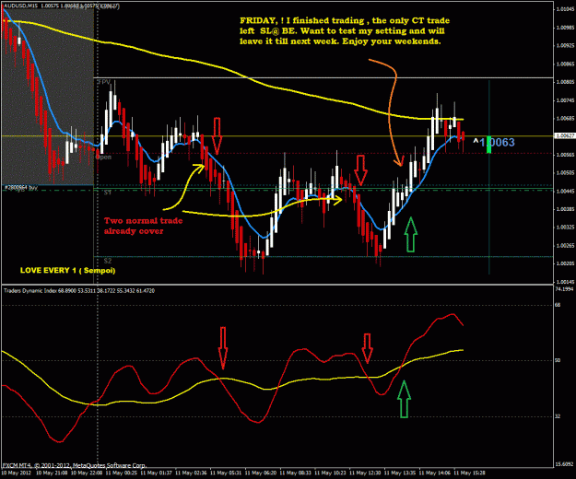Click time axis label 10 May 2012
Viewport: 576px width, 479px height.
click(x=17, y=473)
